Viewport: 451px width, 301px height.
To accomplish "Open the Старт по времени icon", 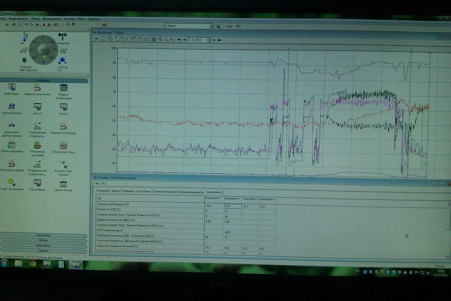I will 12,184.
